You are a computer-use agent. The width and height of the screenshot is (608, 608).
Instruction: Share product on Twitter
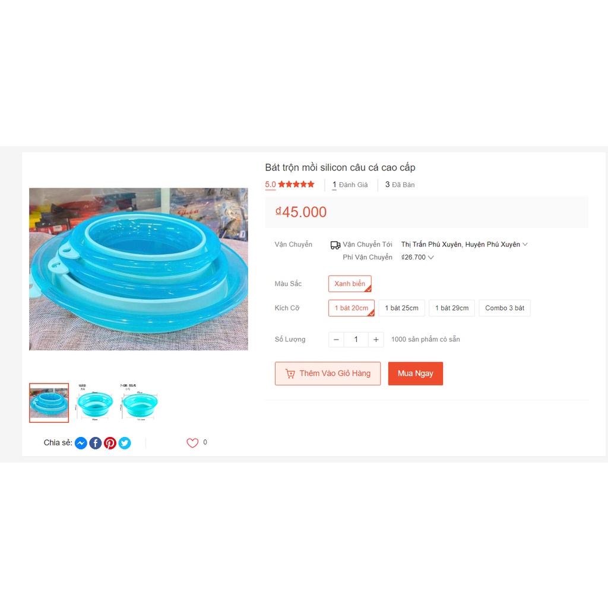tap(125, 443)
